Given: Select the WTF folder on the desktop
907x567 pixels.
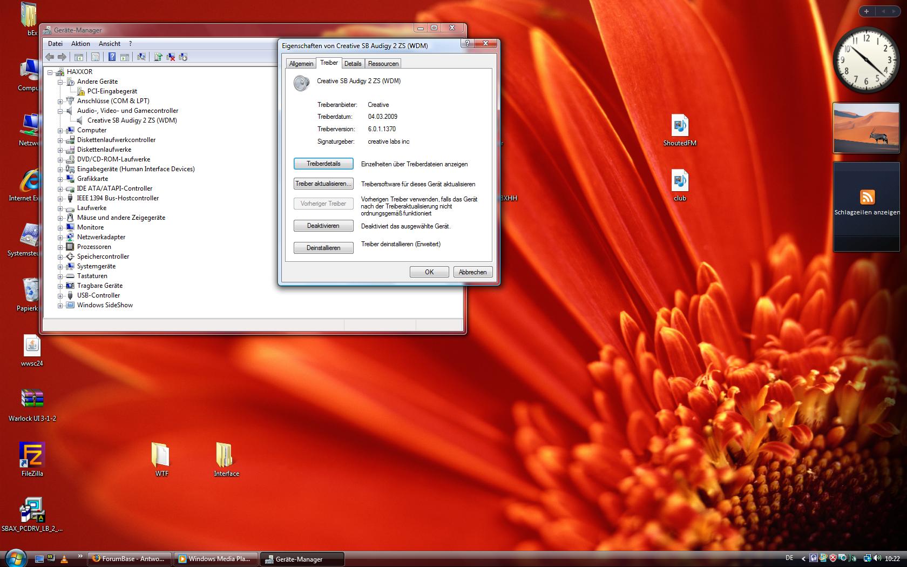Looking at the screenshot, I should (x=161, y=460).
